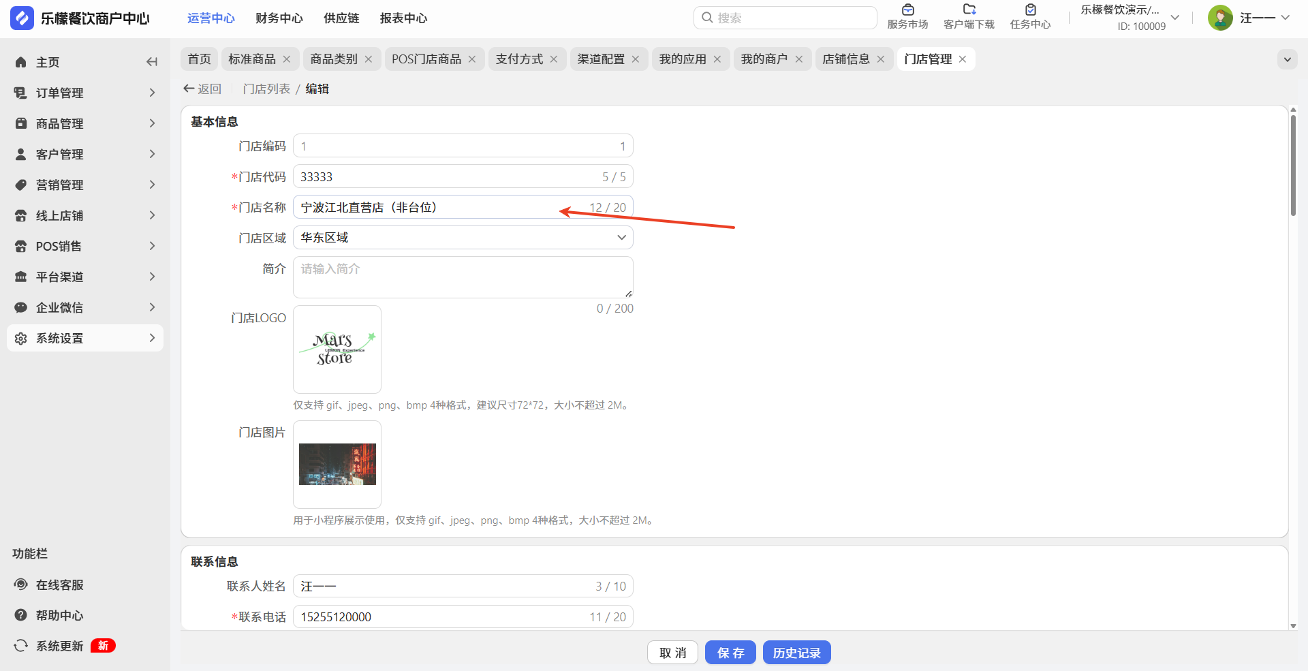Click the 线上店铺 shop icon
This screenshot has width=1308, height=671.
tap(21, 215)
